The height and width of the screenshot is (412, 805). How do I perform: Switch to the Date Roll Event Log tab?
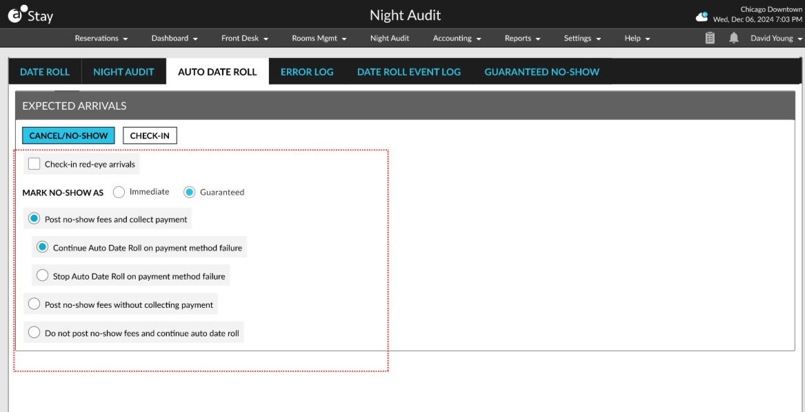pos(409,72)
